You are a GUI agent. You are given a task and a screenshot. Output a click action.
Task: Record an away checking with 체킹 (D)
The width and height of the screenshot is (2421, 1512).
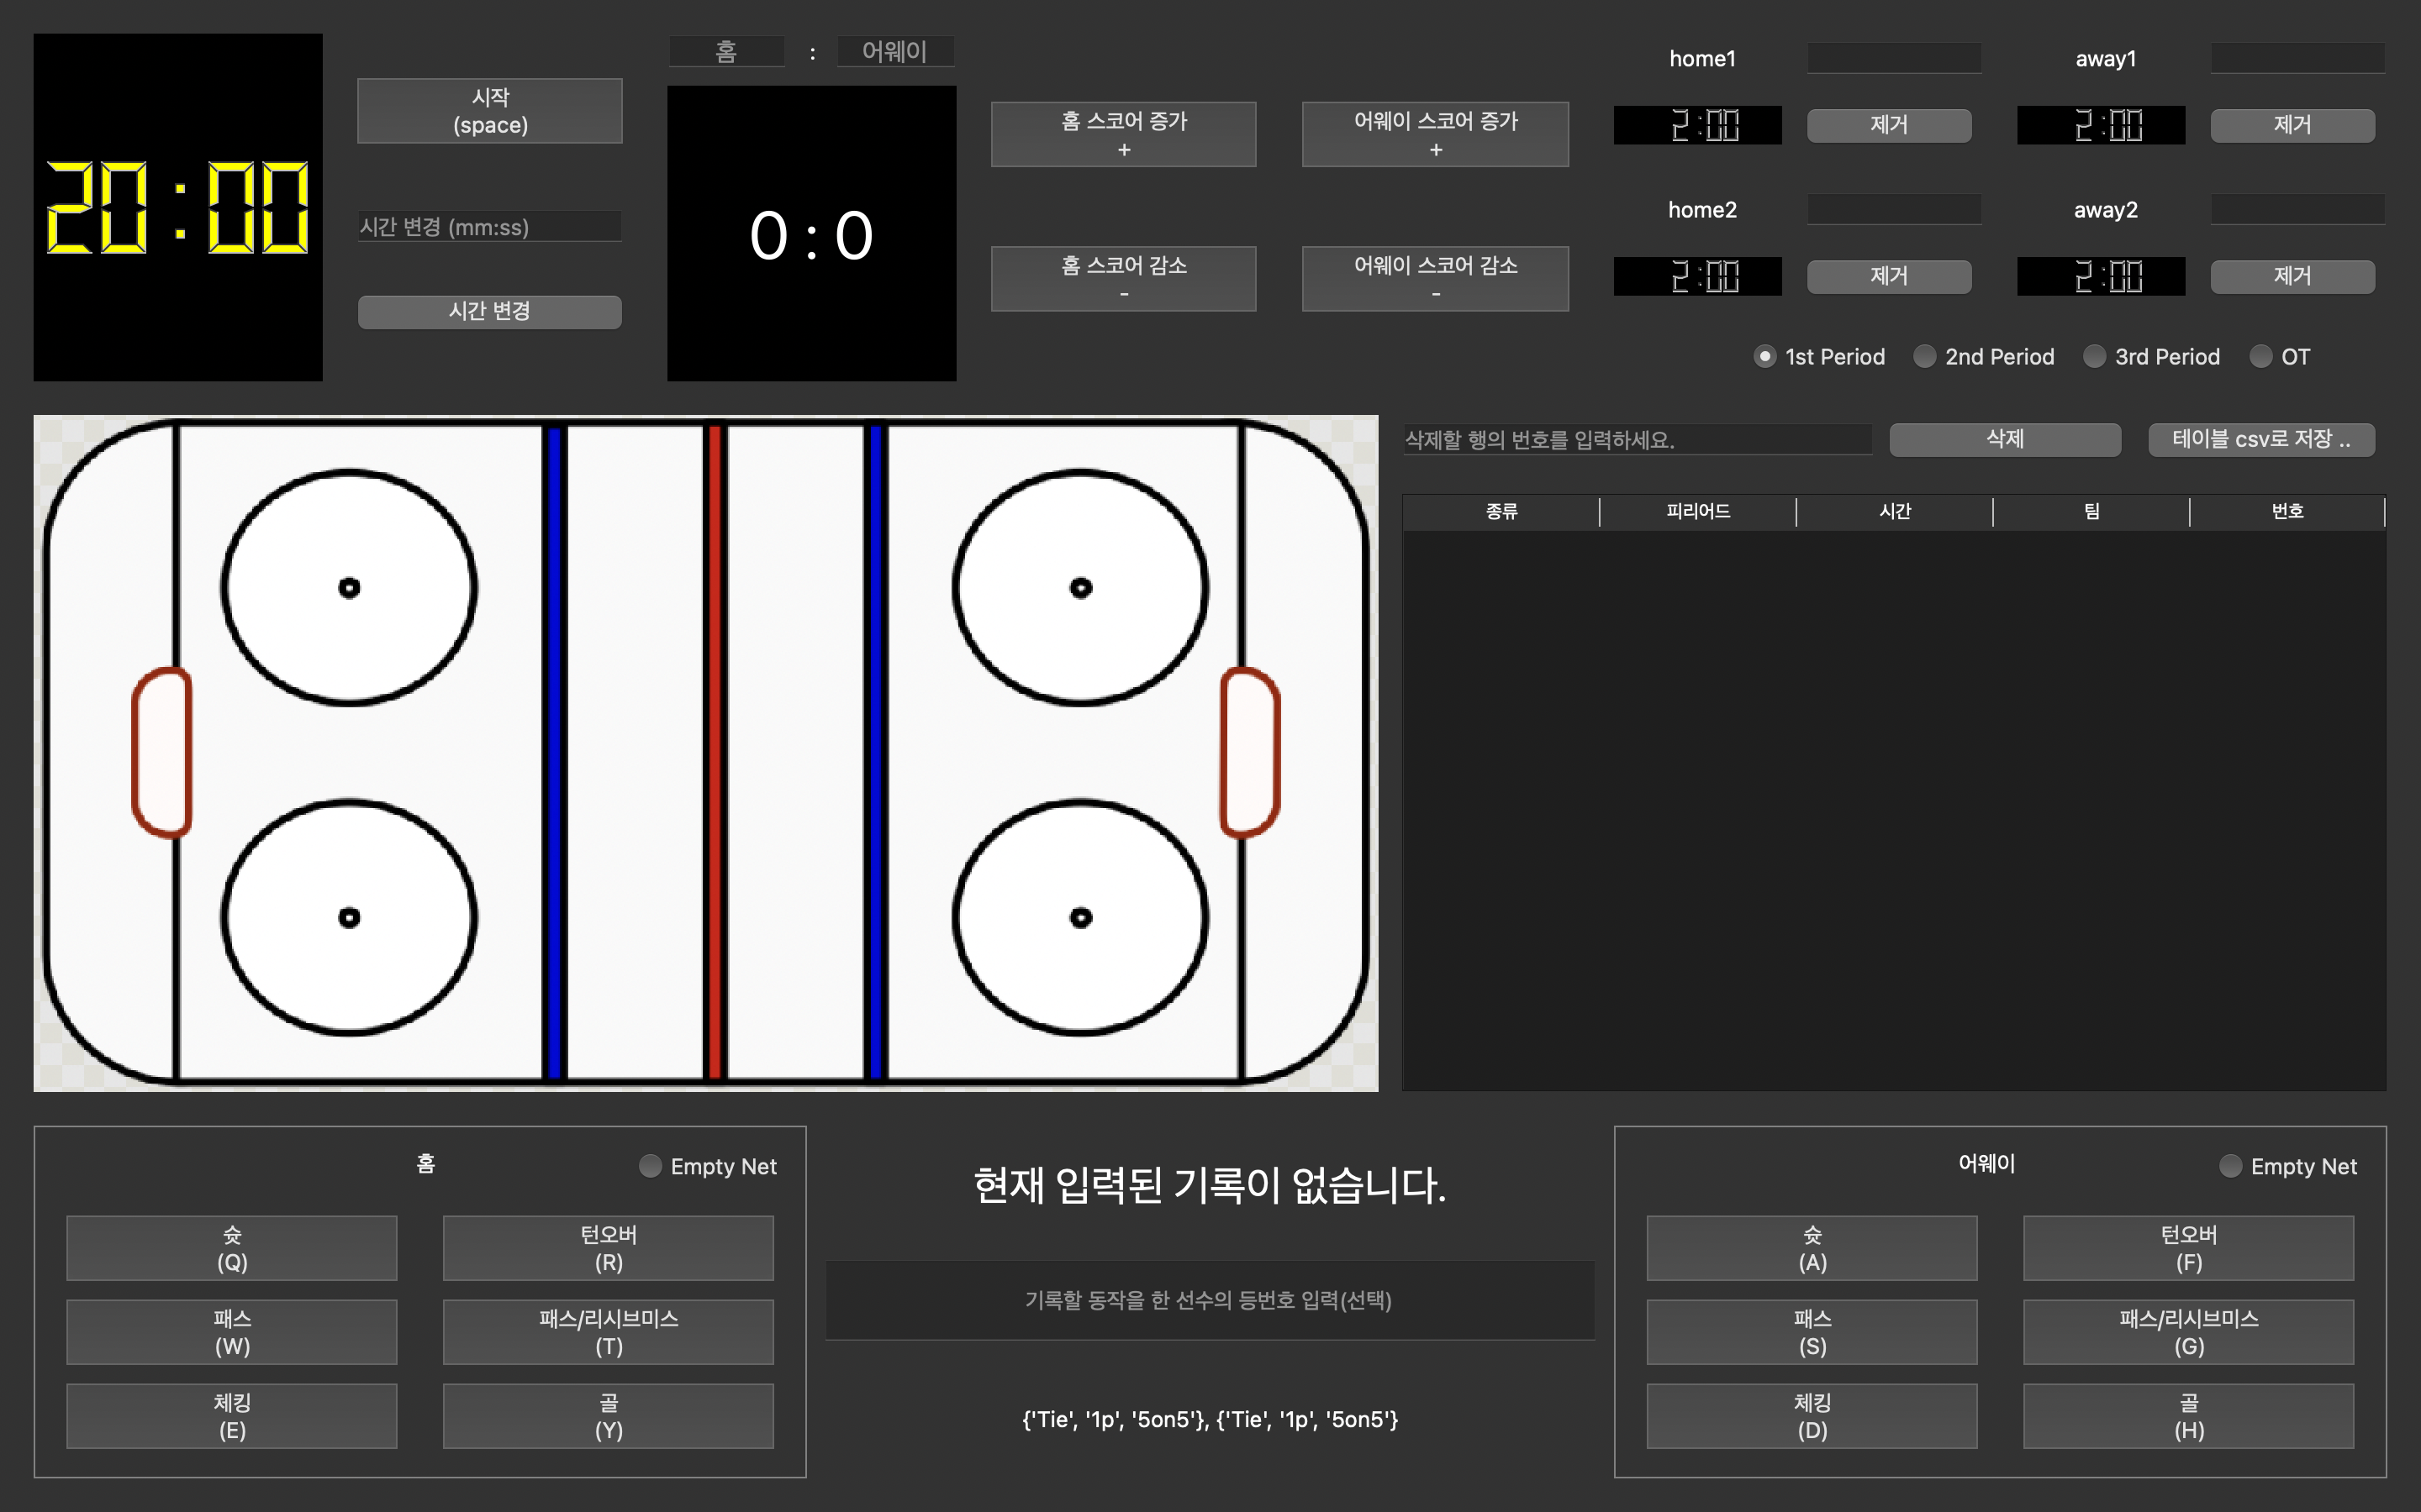pyautogui.click(x=1812, y=1415)
